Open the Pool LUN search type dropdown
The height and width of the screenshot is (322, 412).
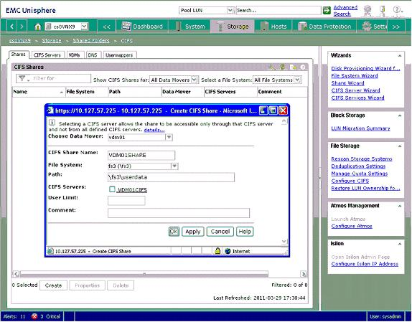[230, 11]
